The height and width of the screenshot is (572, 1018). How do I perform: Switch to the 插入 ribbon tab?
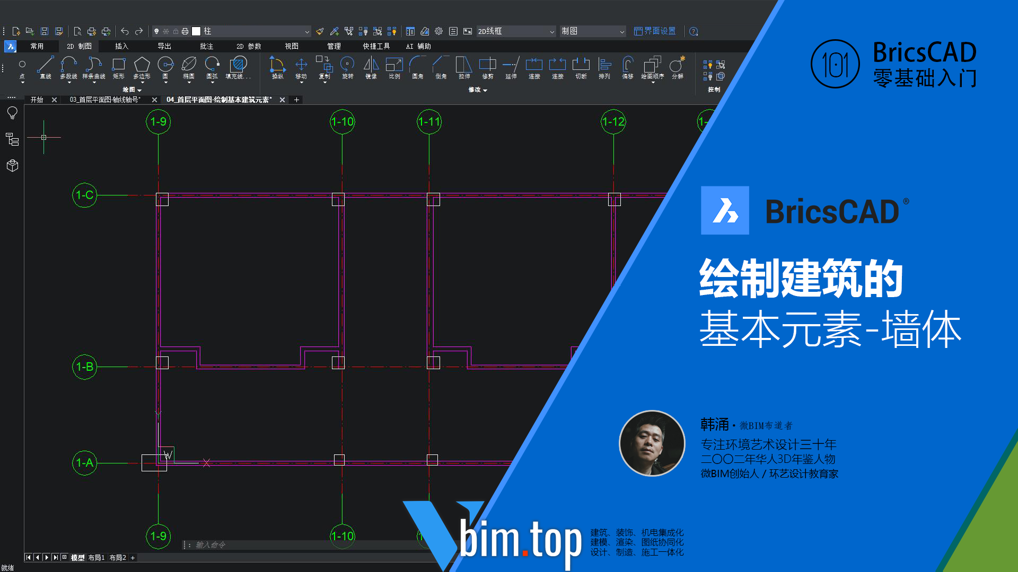tap(121, 47)
